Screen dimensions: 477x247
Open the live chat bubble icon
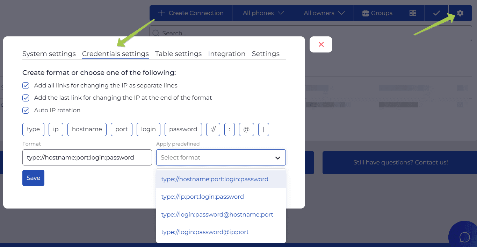coord(464,237)
